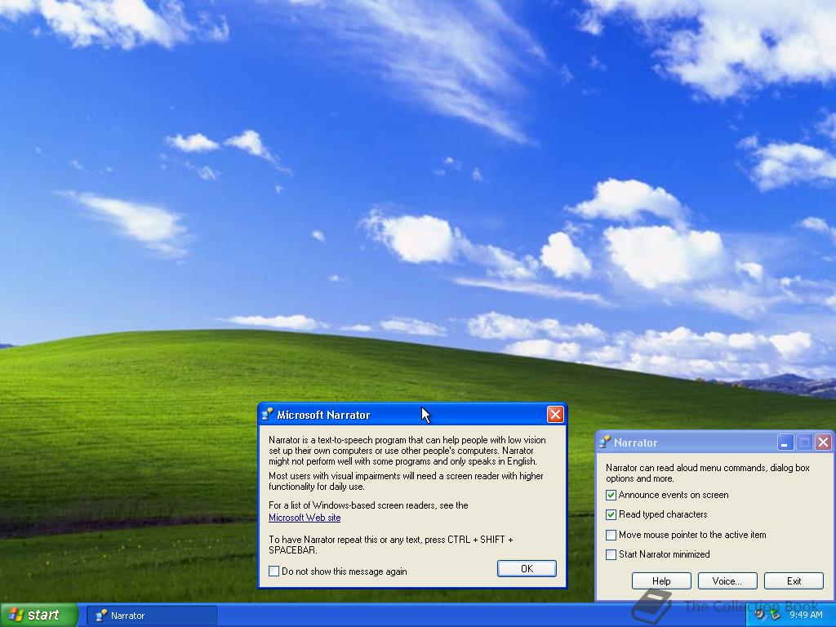Click 'For a list of Windows-based screen readers' text

coord(368,505)
